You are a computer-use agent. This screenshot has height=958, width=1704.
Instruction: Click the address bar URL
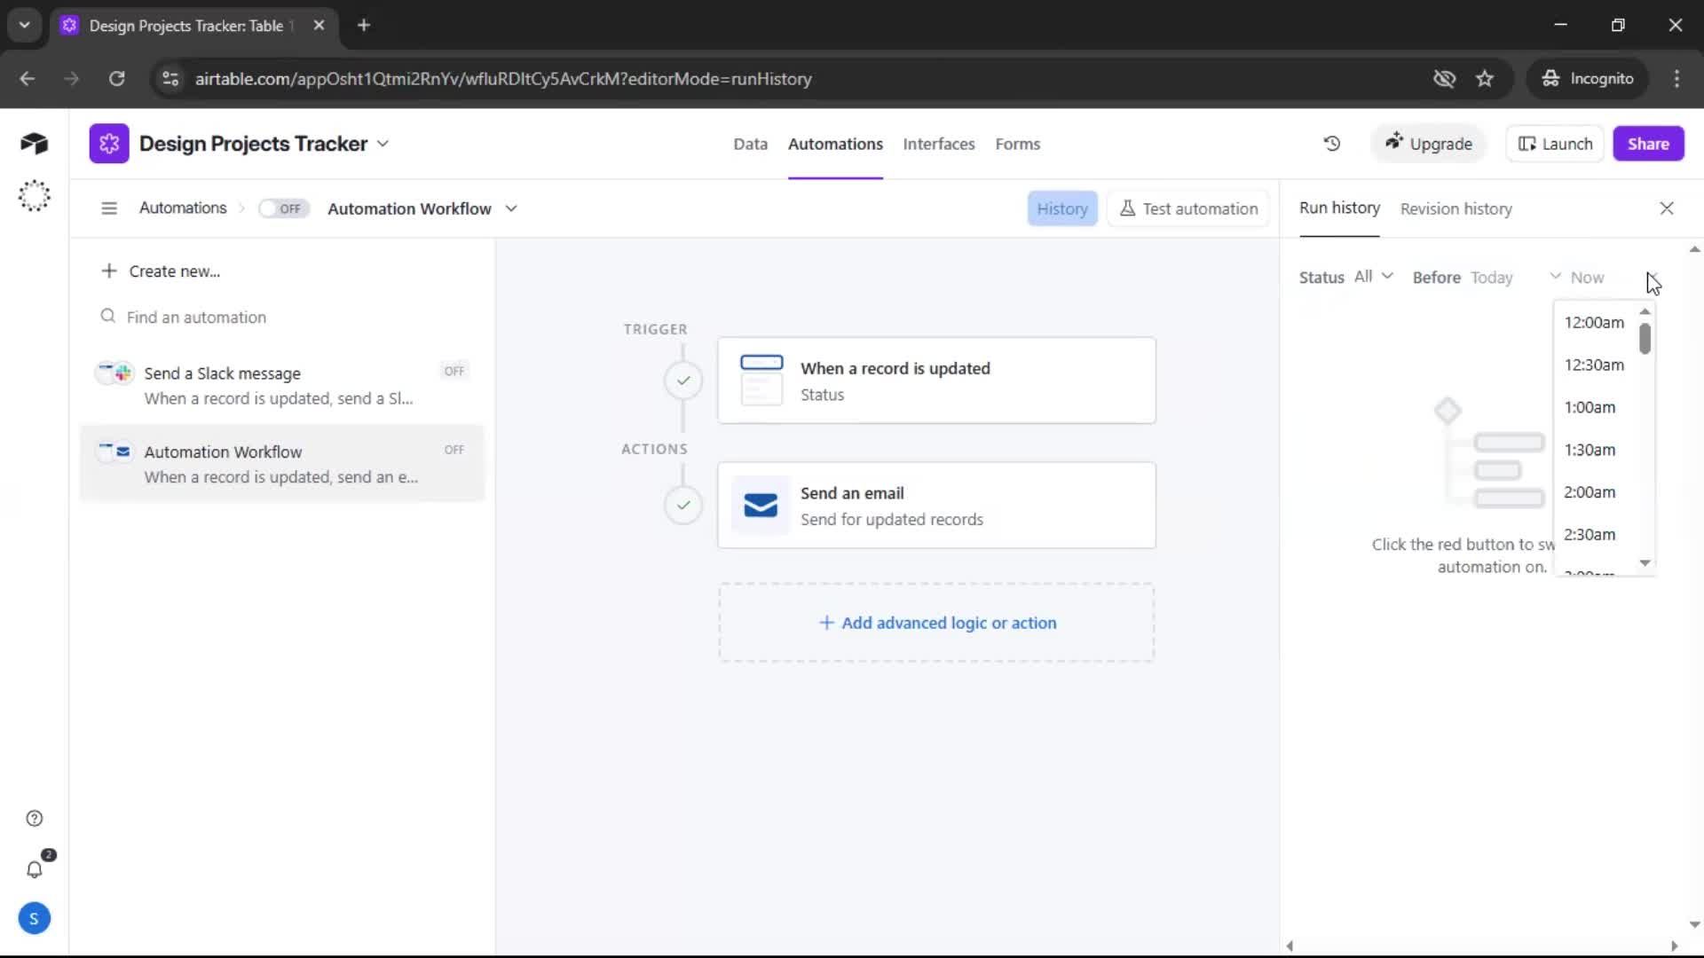pyautogui.click(x=503, y=79)
